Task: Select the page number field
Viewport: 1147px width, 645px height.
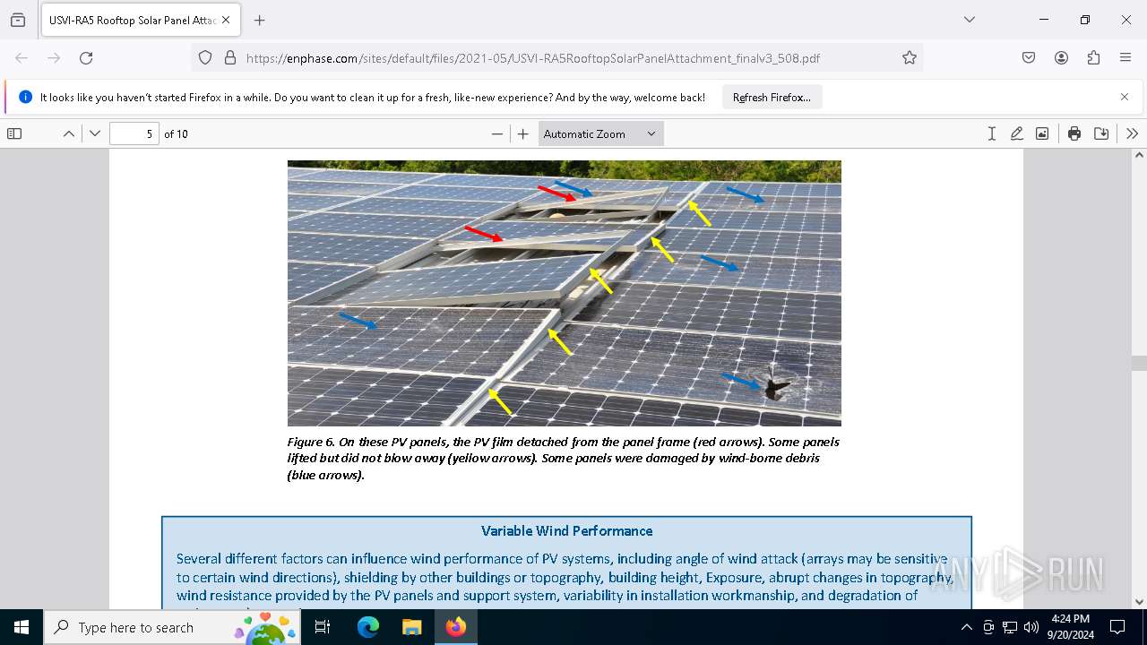Action: pyautogui.click(x=134, y=133)
